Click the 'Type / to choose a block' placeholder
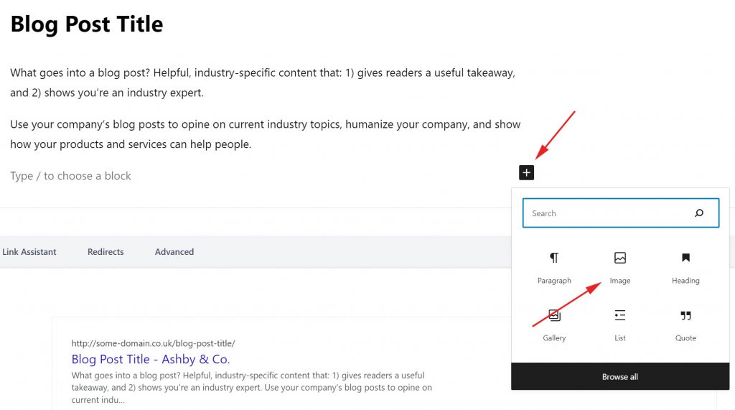Screen dimensions: 735x410 (71, 176)
